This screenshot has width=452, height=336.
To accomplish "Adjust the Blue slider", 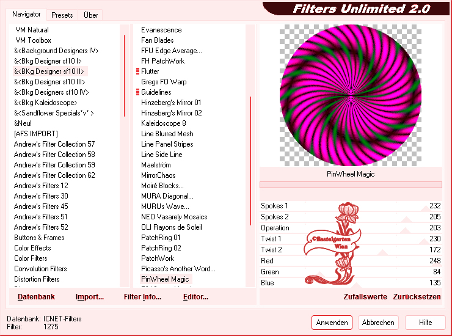I will 351,283.
